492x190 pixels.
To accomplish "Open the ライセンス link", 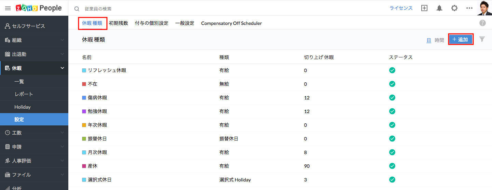I will [401, 8].
